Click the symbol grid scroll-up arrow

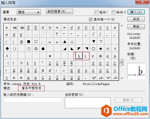click(122, 26)
